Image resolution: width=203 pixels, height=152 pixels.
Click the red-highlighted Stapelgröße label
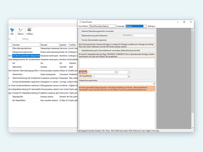(83, 72)
